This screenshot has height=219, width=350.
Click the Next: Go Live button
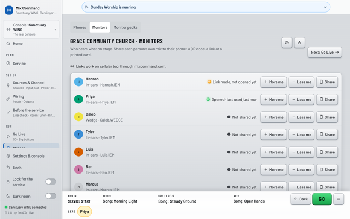point(325,53)
